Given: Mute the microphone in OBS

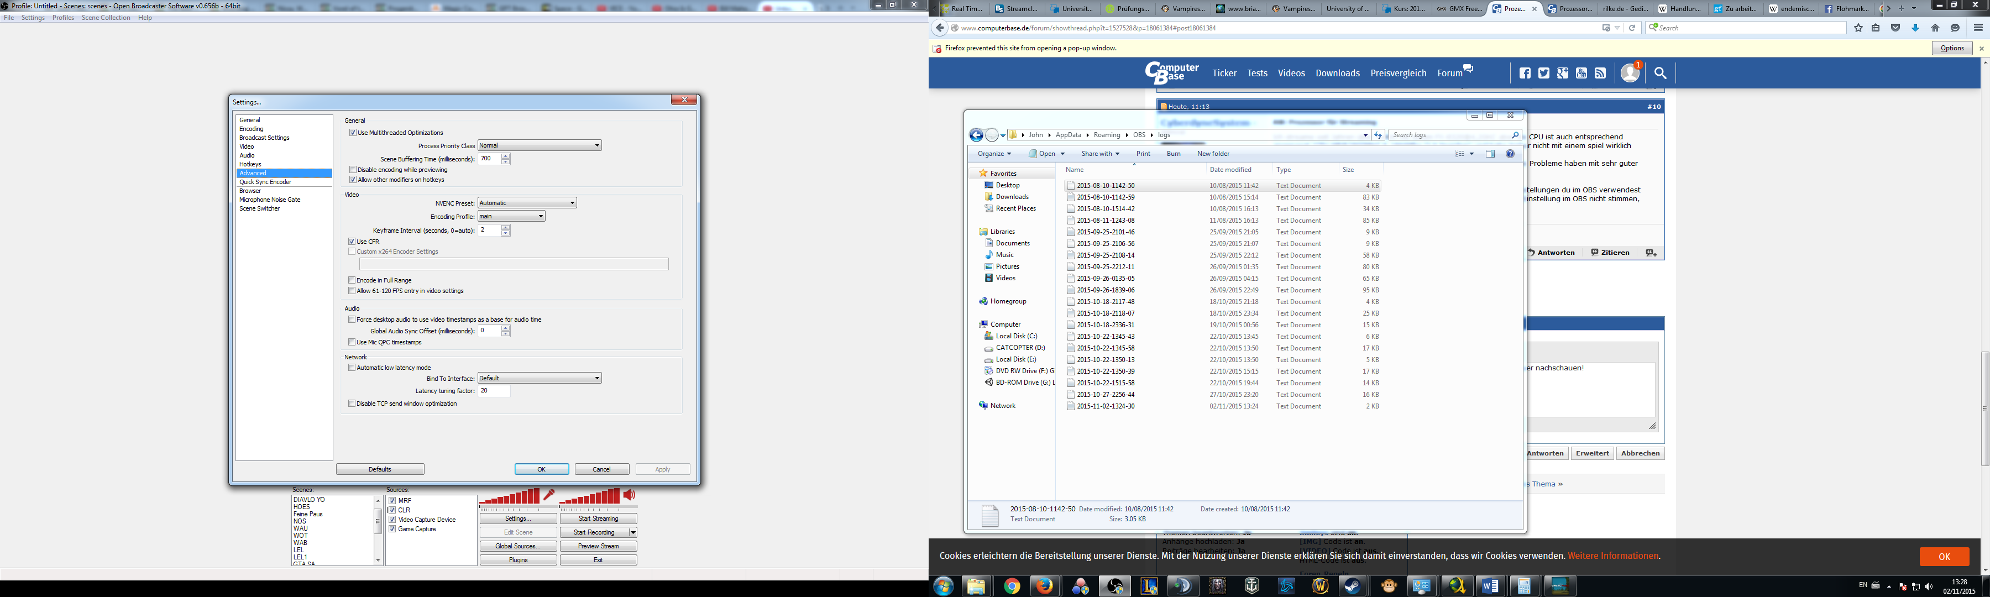Looking at the screenshot, I should point(549,495).
